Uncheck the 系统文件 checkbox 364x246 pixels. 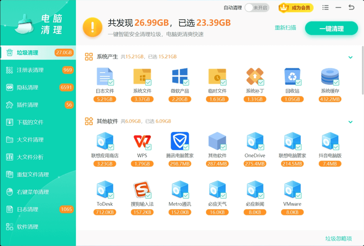[148, 82]
